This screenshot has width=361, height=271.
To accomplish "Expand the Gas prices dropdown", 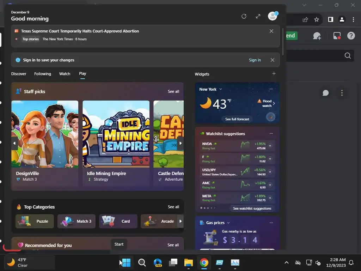I will pos(228,223).
